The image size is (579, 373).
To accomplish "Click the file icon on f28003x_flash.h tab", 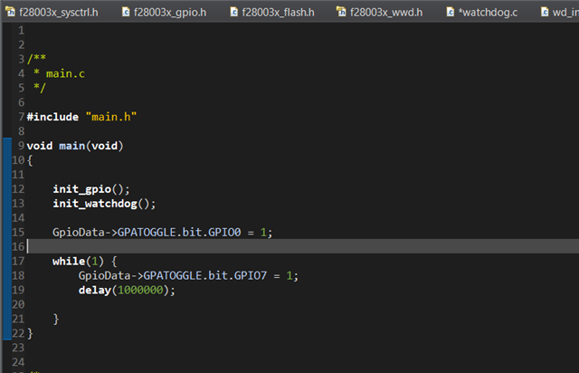I will point(233,13).
